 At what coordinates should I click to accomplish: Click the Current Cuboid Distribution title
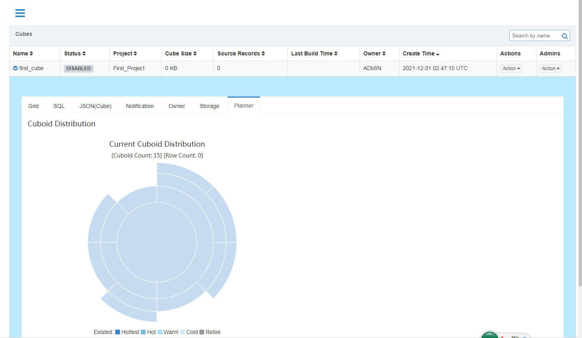157,144
